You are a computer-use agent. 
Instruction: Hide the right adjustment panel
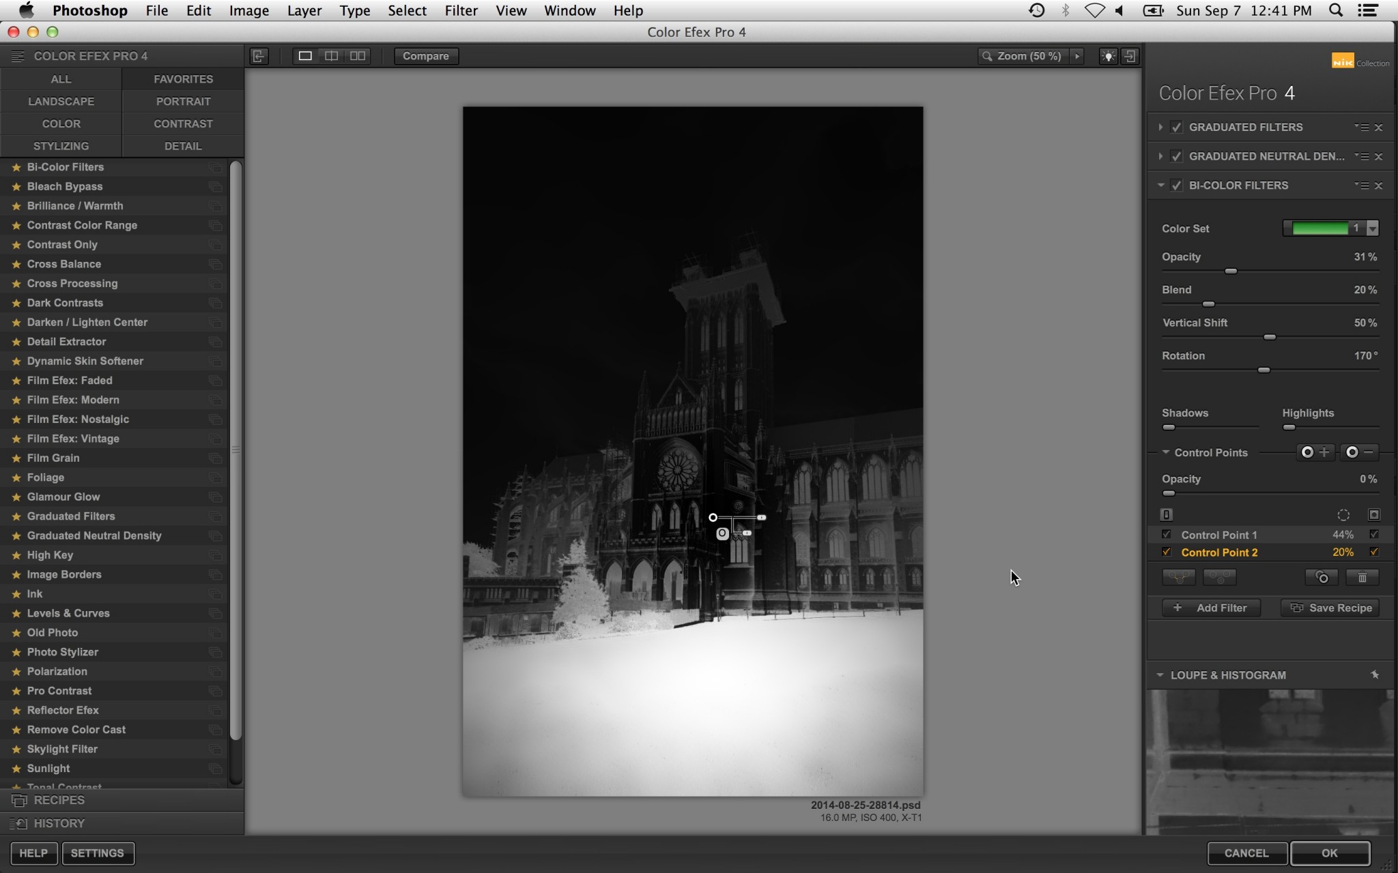1130,56
